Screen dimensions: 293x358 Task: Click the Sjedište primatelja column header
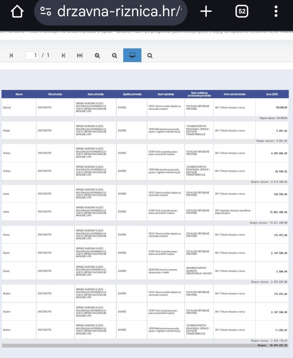click(132, 94)
